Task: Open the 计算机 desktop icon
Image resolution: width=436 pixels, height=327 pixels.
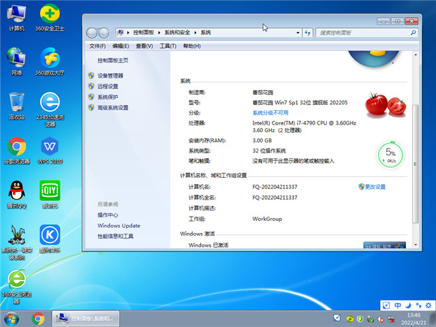Action: point(16,17)
